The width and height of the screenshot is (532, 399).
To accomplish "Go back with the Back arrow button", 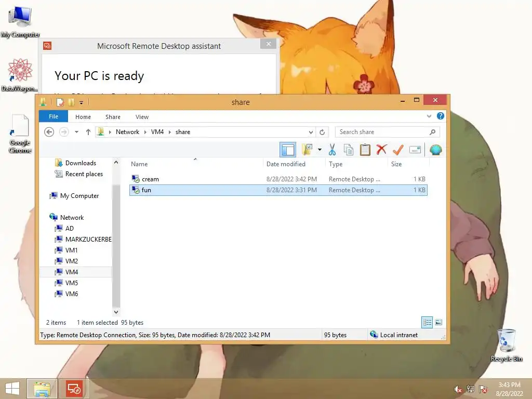I will [49, 132].
